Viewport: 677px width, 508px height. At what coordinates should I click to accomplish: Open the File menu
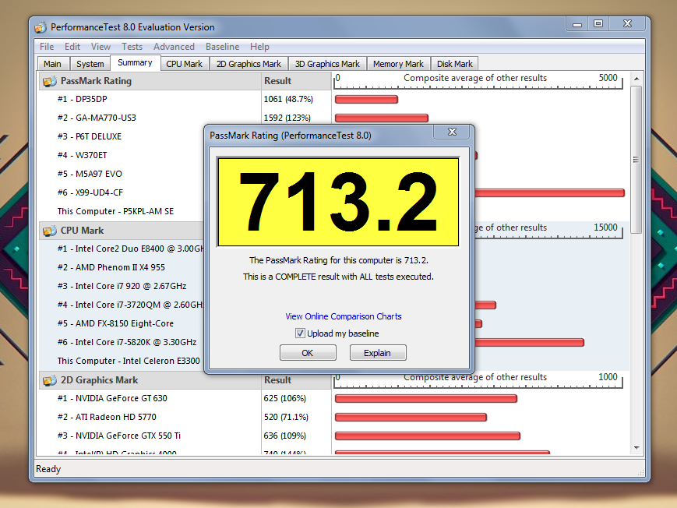(47, 47)
